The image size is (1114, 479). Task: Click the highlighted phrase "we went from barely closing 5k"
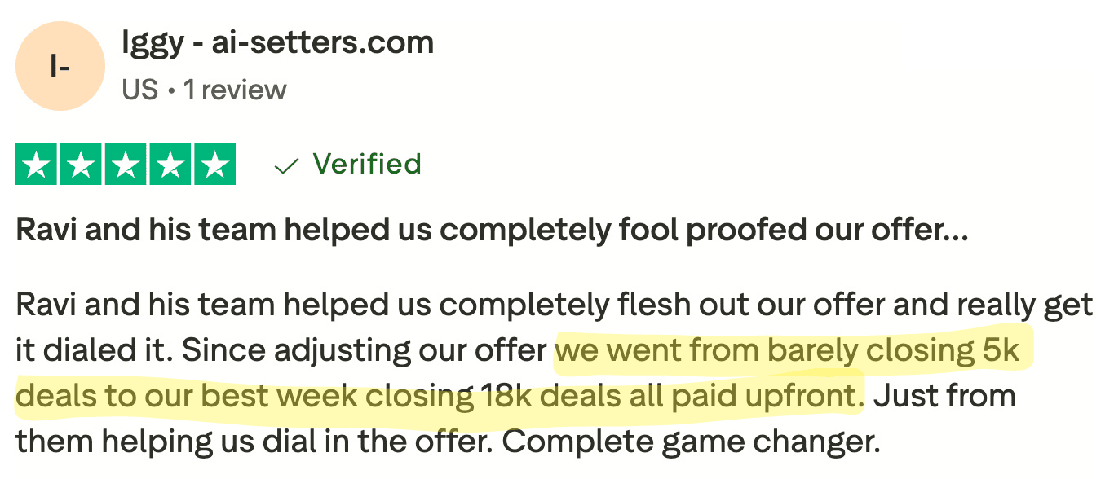[x=787, y=351]
